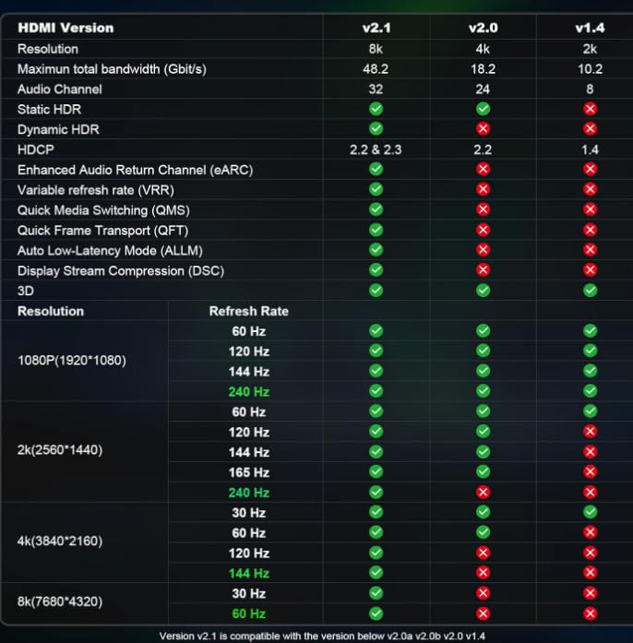Select the 1080P(1920*1080) resolution label

click(x=72, y=361)
